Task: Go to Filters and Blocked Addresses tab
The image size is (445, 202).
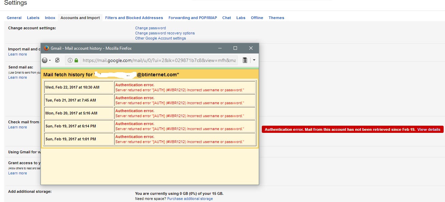Action: [134, 18]
